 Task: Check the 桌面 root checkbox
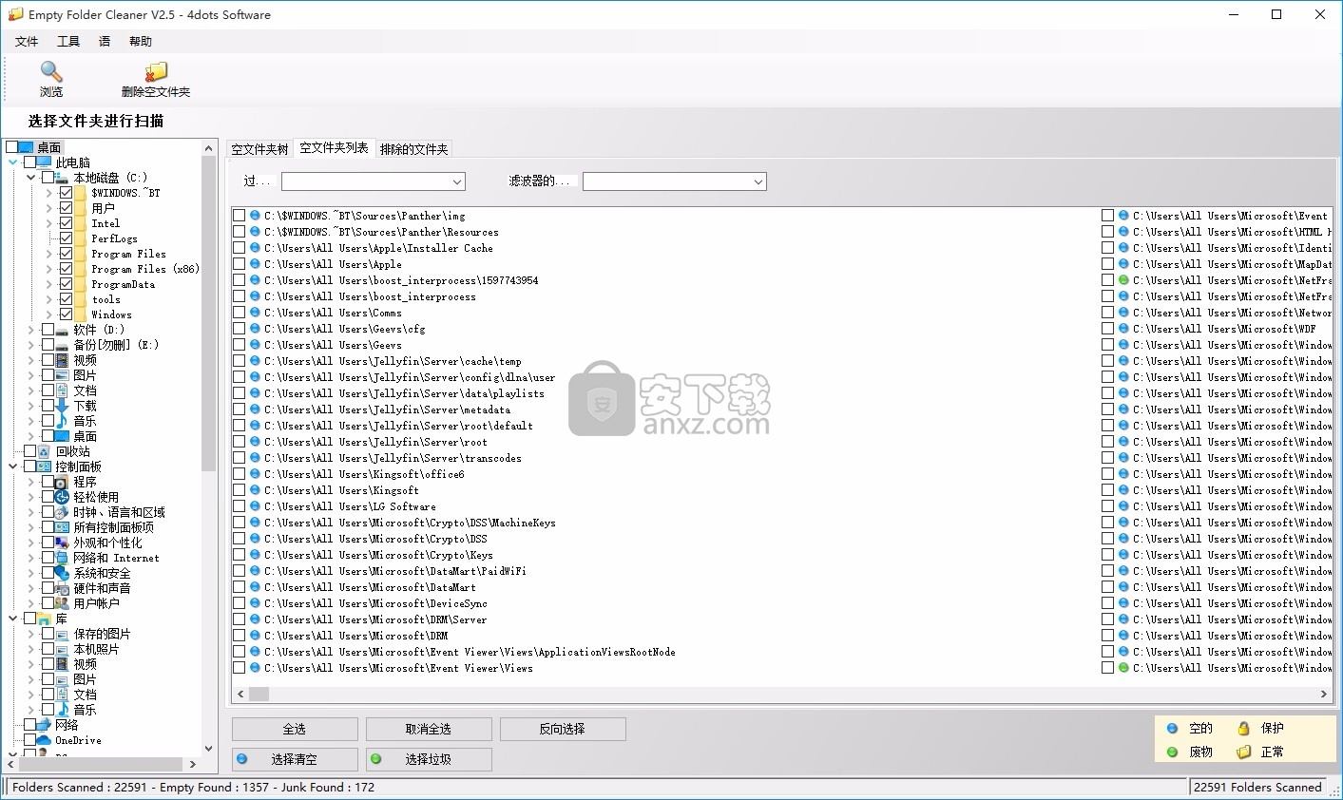point(11,147)
